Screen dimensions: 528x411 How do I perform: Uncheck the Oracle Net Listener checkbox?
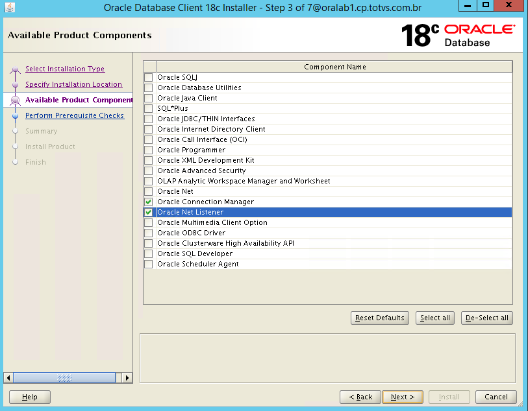point(149,213)
